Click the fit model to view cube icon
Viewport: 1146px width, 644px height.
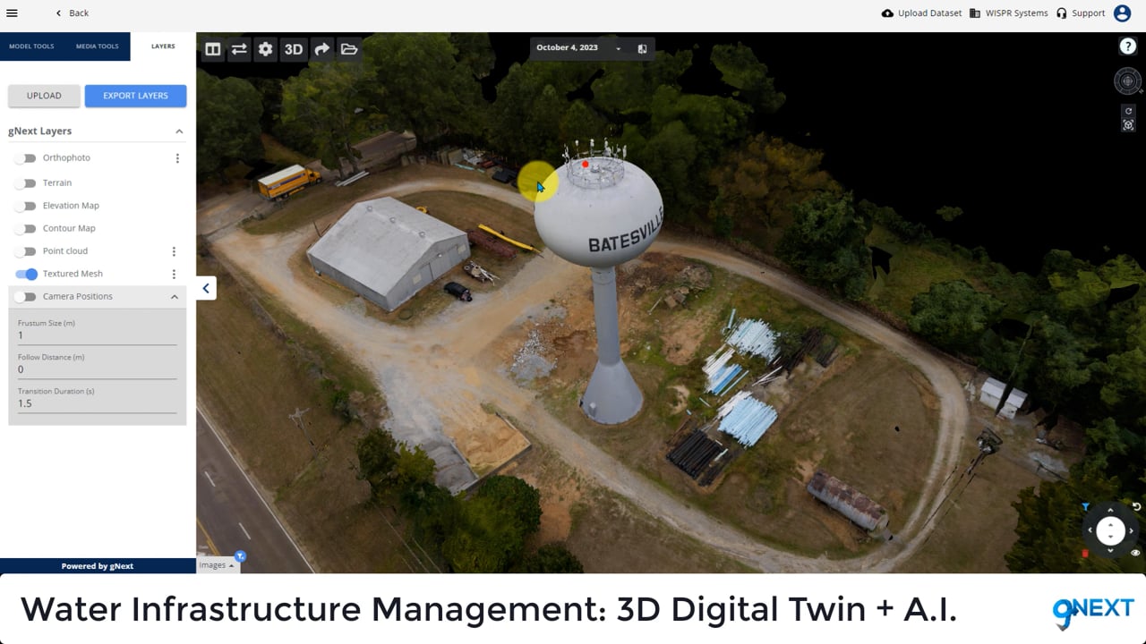[1129, 125]
